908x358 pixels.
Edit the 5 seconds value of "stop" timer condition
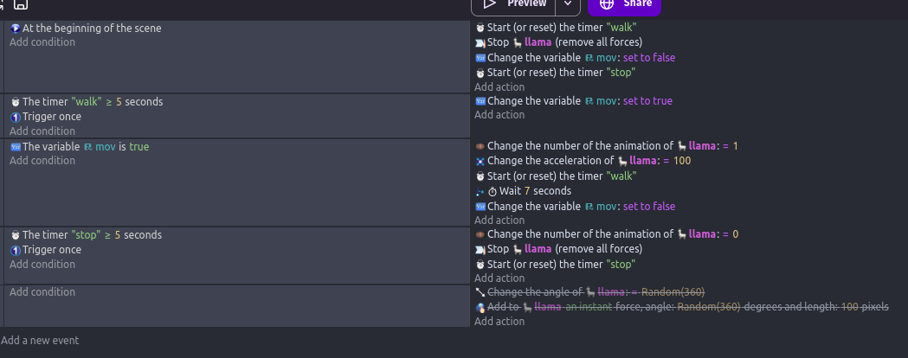point(118,235)
